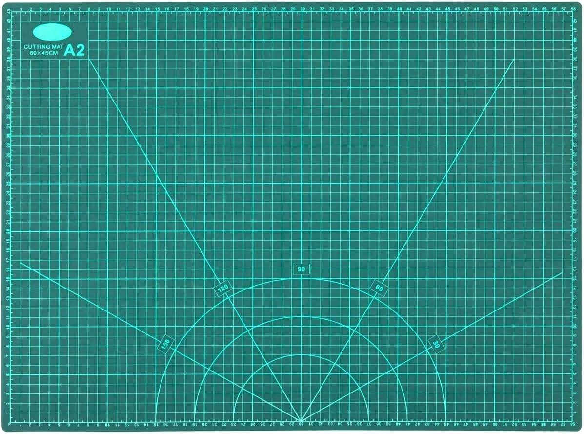The width and height of the screenshot is (584, 434).
Task: Click number 50 on the top ruler
Action: 496,9
